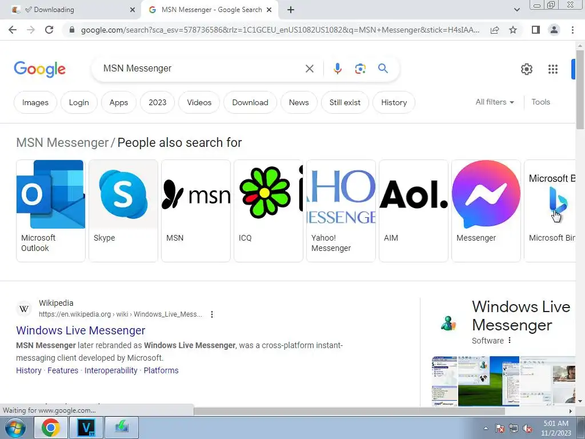Click the muted volume tray icon
Viewport: 585px width, 439px height.
click(527, 429)
